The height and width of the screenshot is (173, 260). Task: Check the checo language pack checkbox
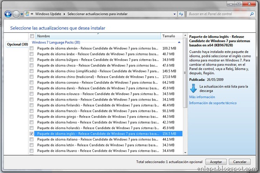32,65
